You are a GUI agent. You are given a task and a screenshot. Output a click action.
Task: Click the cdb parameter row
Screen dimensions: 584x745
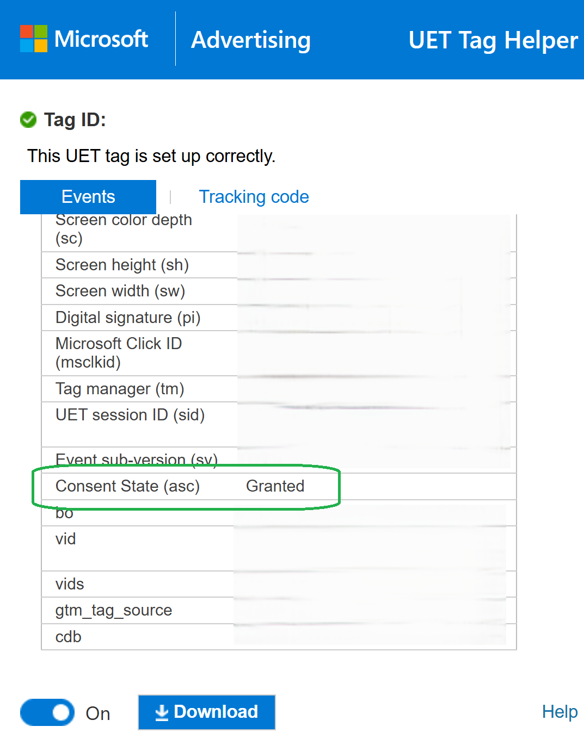click(x=69, y=637)
